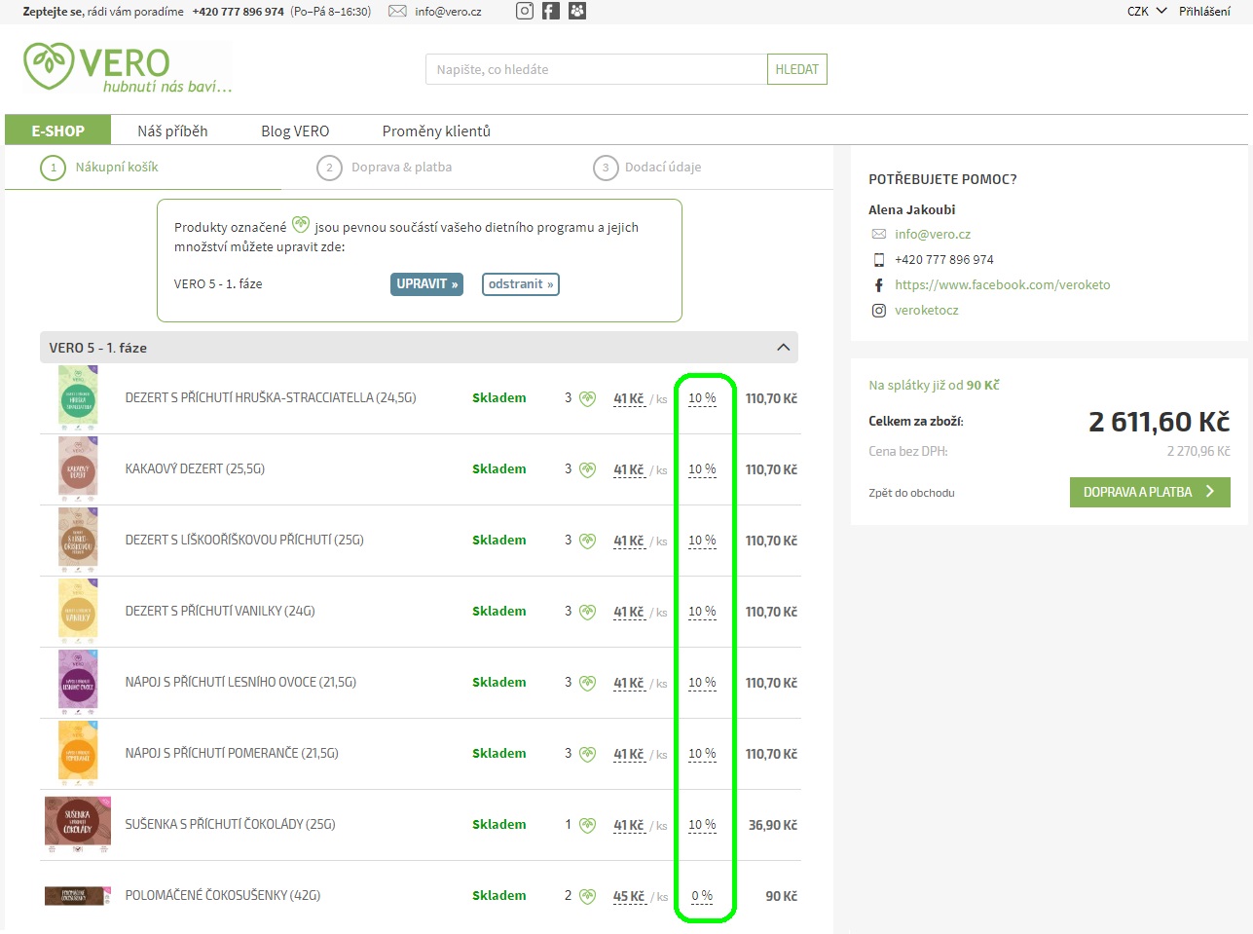Image resolution: width=1253 pixels, height=934 pixels.
Task: Click the odstranit button
Action: pyautogui.click(x=521, y=284)
